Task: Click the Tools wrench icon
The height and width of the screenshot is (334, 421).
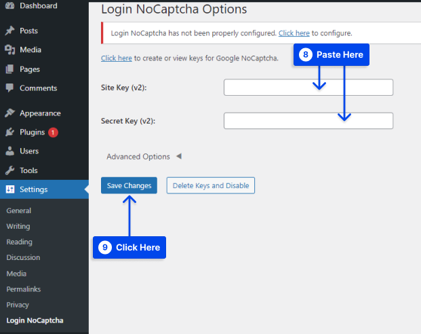Action: pos(10,170)
